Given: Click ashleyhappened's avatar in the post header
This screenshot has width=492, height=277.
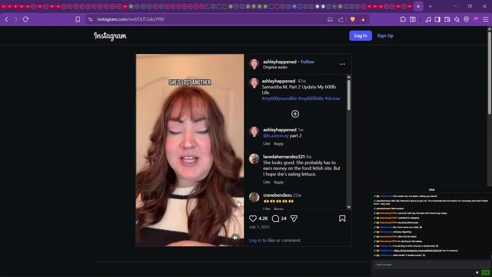Looking at the screenshot, I should pos(254,64).
